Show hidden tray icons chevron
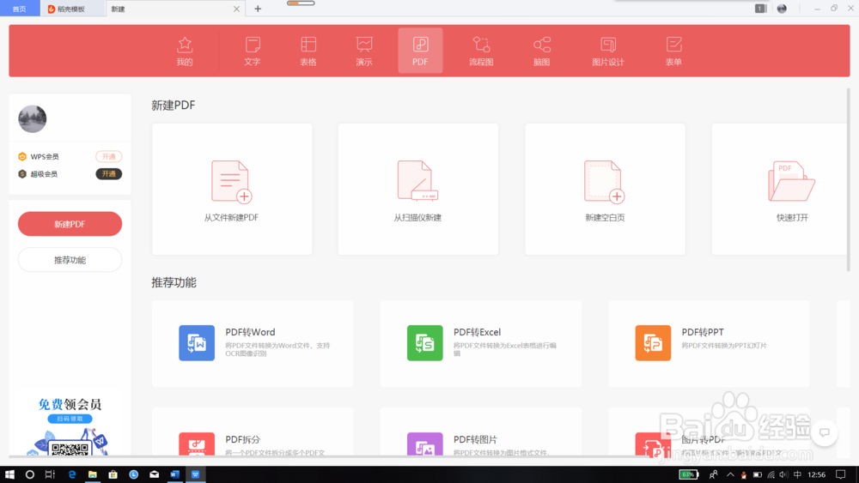859x483 pixels. 730,474
